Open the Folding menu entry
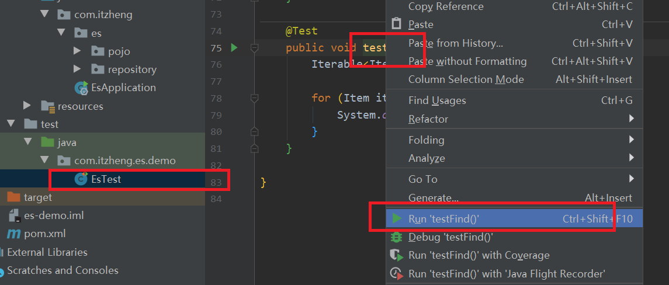Viewport: 669px width, 285px height. (515, 140)
